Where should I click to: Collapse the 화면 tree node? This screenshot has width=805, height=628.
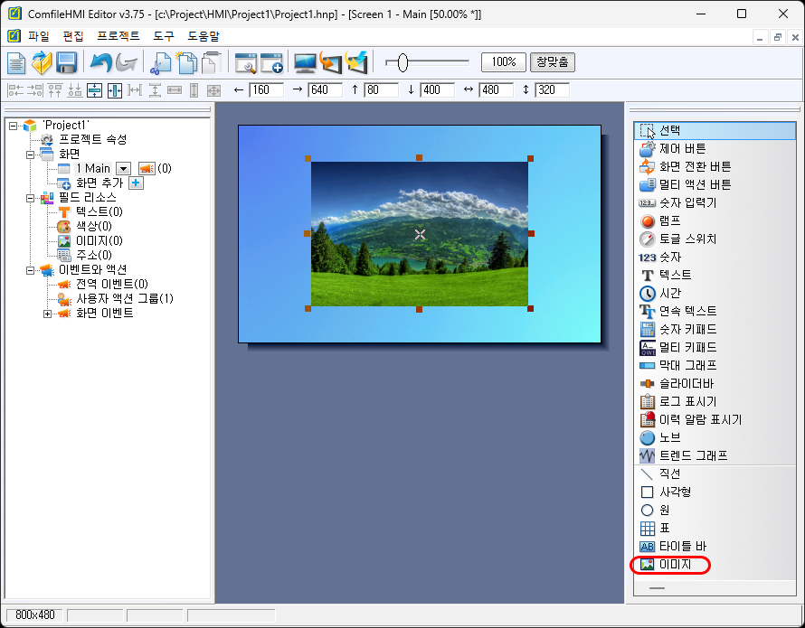[x=29, y=154]
